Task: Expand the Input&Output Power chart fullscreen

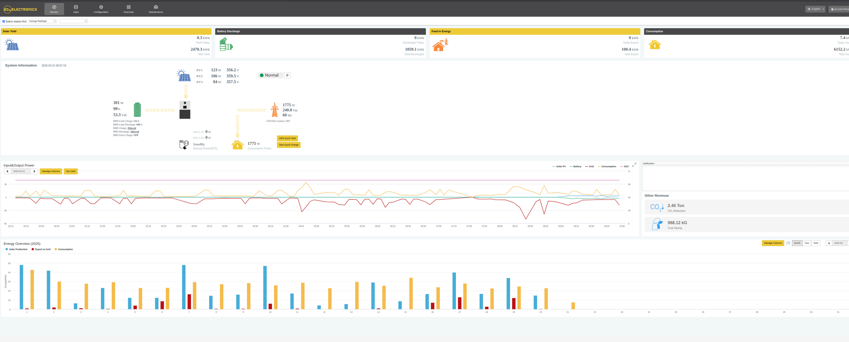Action: (x=634, y=165)
